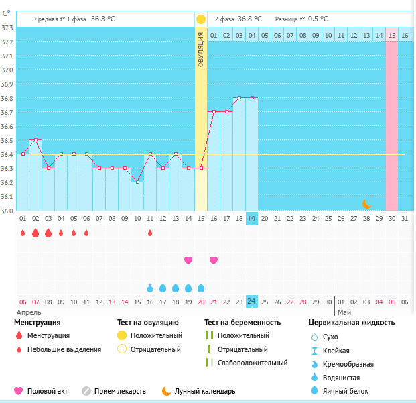Image resolution: width=416 pixels, height=403 pixels.
Task: Click the pink heart icon in the legend
Action: tap(19, 390)
